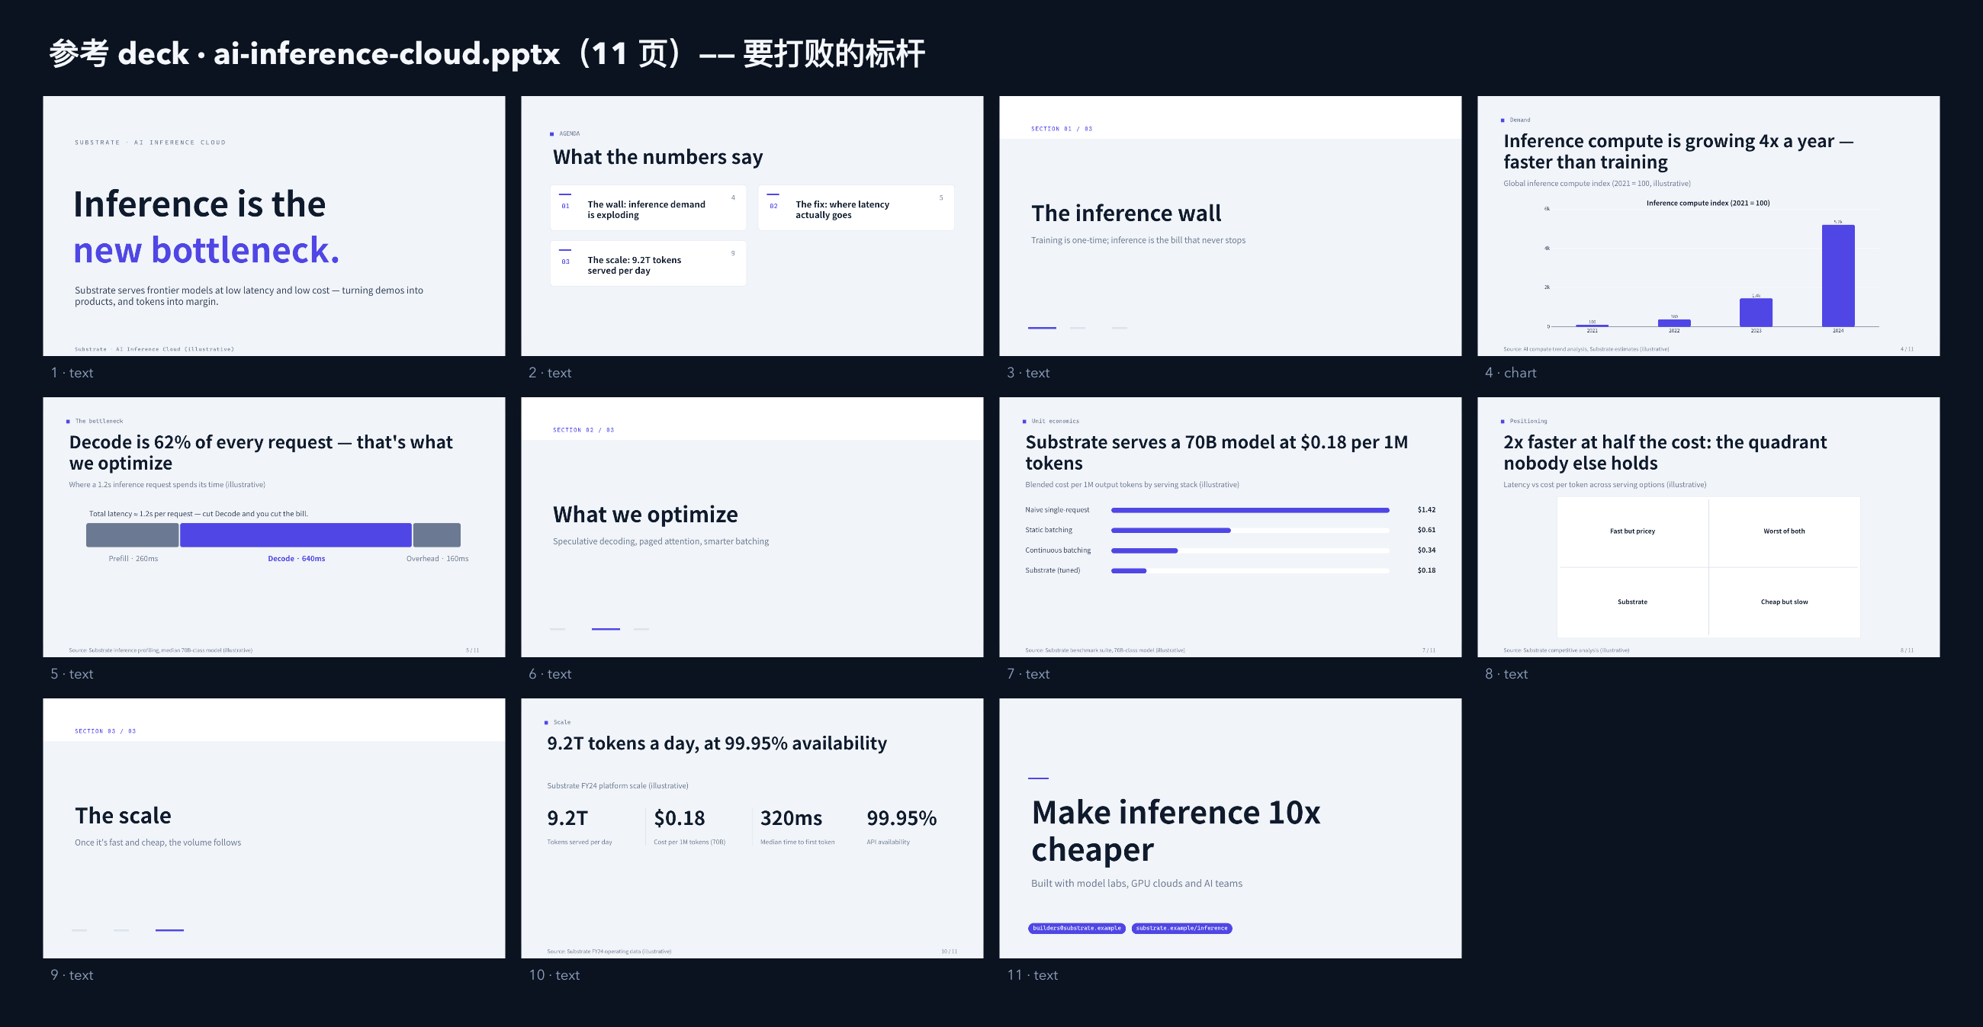This screenshot has width=1983, height=1027.
Task: Open agenda card 'The scale: 9.2T tokens served per day'
Action: [648, 263]
